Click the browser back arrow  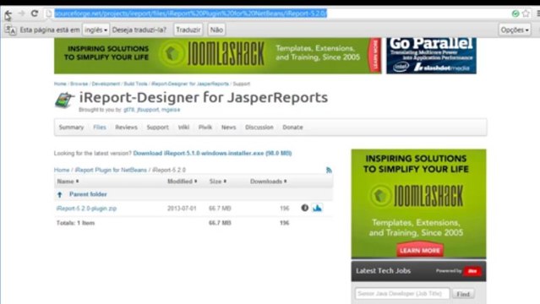(8, 14)
